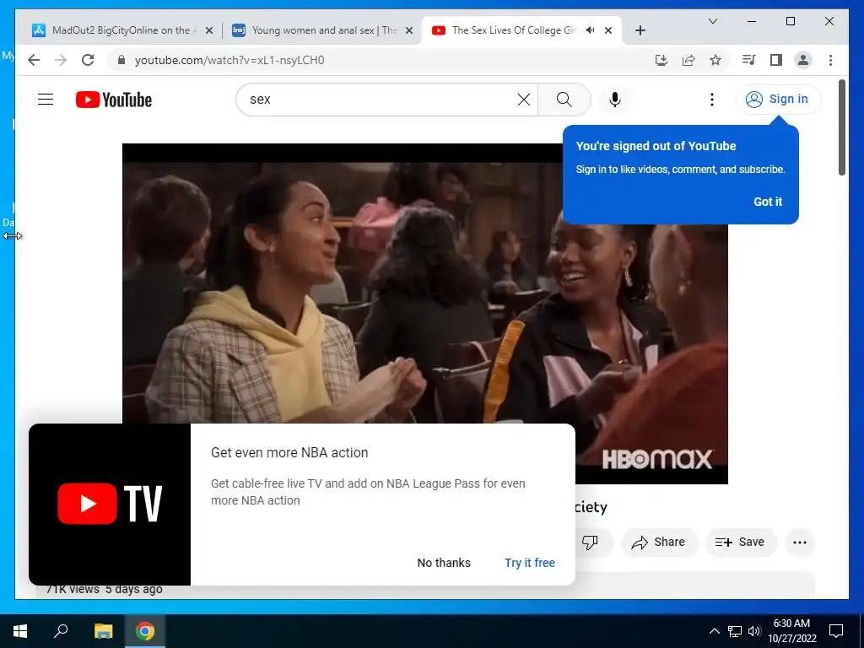Click the YouTube TV promo logo
Viewport: 864px width, 648px height.
coord(110,504)
